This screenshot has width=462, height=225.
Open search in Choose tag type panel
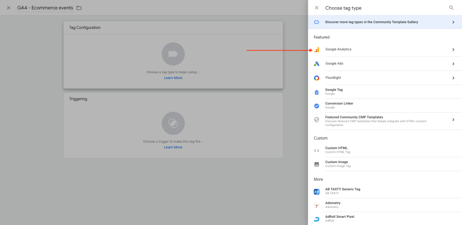[451, 8]
